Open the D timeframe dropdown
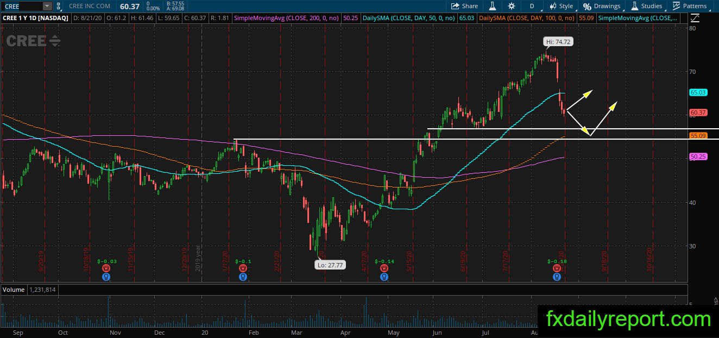 [x=532, y=6]
